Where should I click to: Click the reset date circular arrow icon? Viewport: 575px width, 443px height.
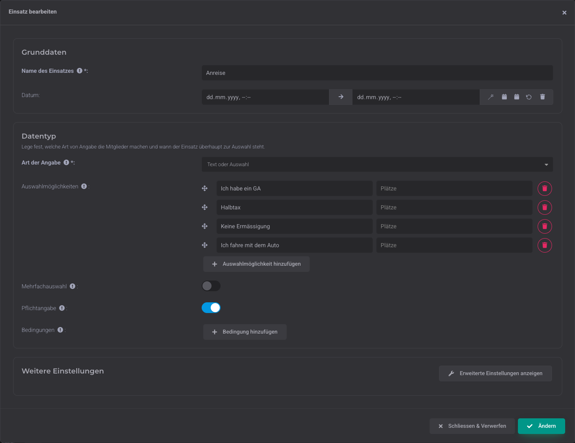529,97
